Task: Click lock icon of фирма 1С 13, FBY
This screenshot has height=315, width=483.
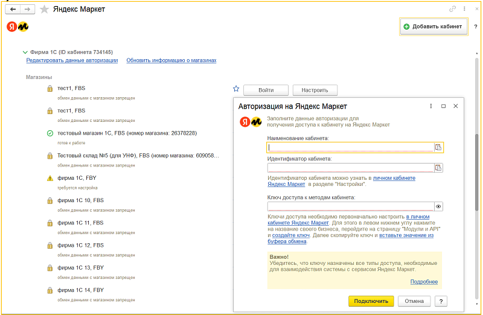Action: coord(50,268)
